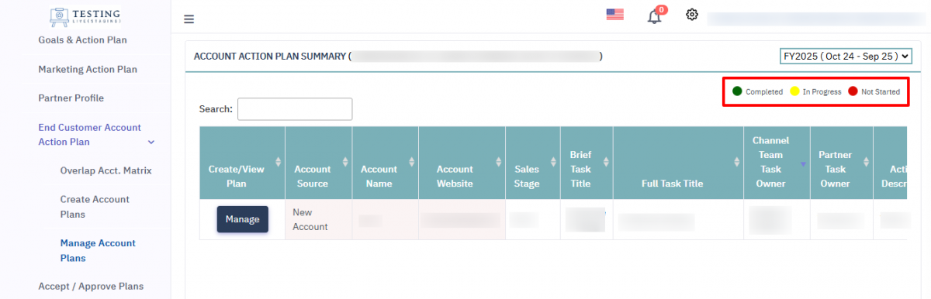
Task: Click Account Action Plan Summary heading
Action: pos(269,57)
